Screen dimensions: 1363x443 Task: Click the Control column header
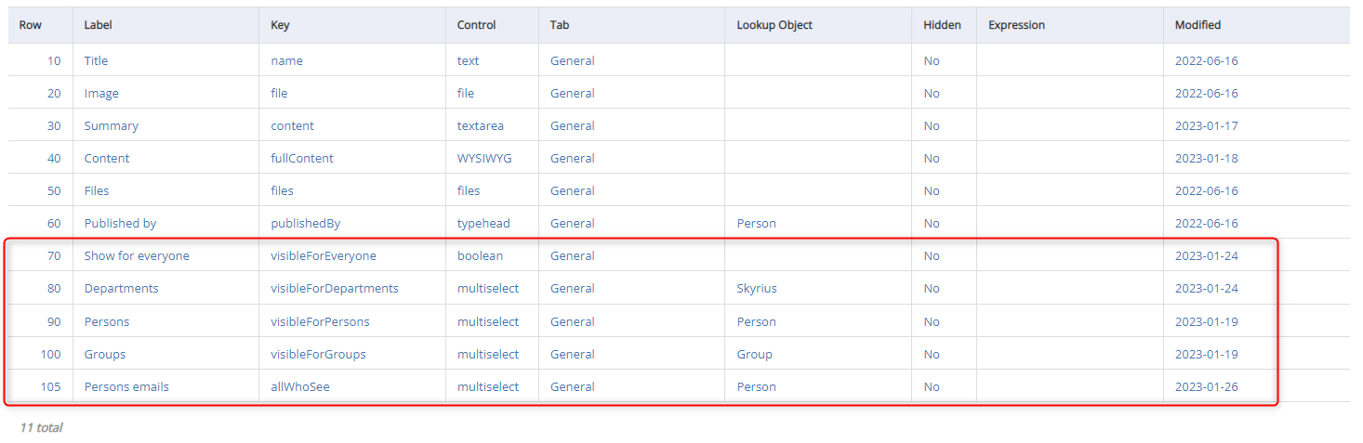(x=477, y=25)
